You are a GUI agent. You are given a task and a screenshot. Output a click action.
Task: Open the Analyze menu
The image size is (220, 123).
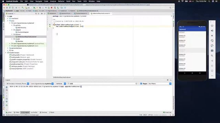click(53, 1)
